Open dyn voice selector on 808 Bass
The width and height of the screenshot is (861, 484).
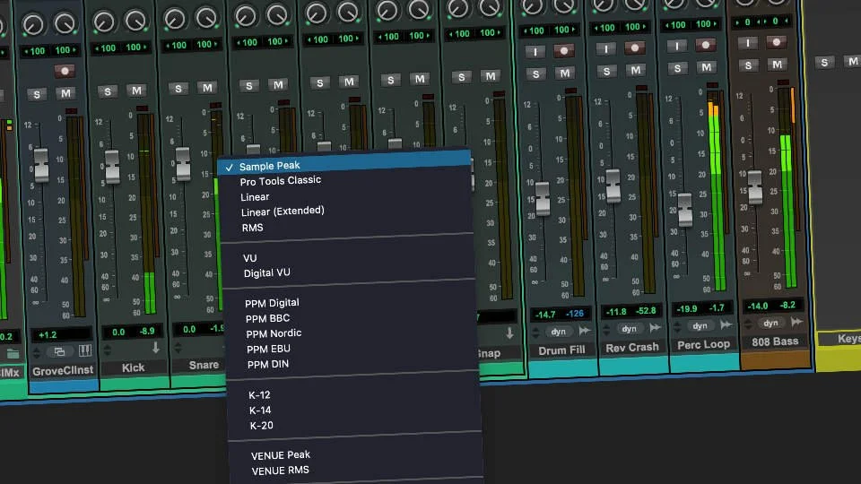tap(771, 324)
